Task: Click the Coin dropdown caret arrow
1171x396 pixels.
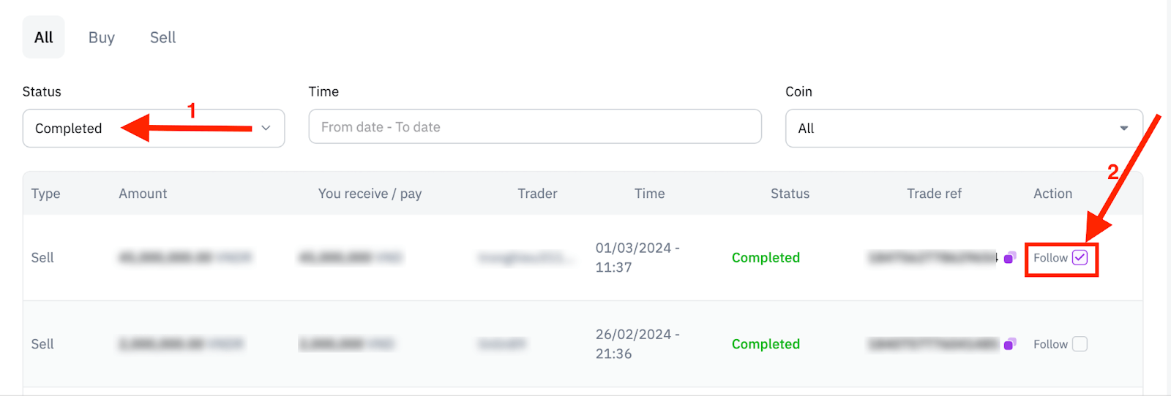Action: click(1123, 129)
